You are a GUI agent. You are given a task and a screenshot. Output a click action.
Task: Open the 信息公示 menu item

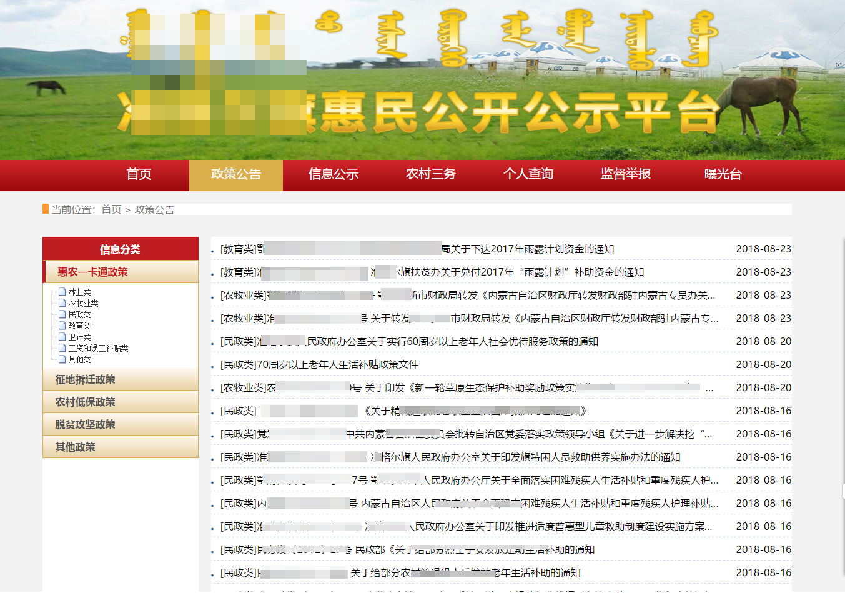(x=334, y=174)
